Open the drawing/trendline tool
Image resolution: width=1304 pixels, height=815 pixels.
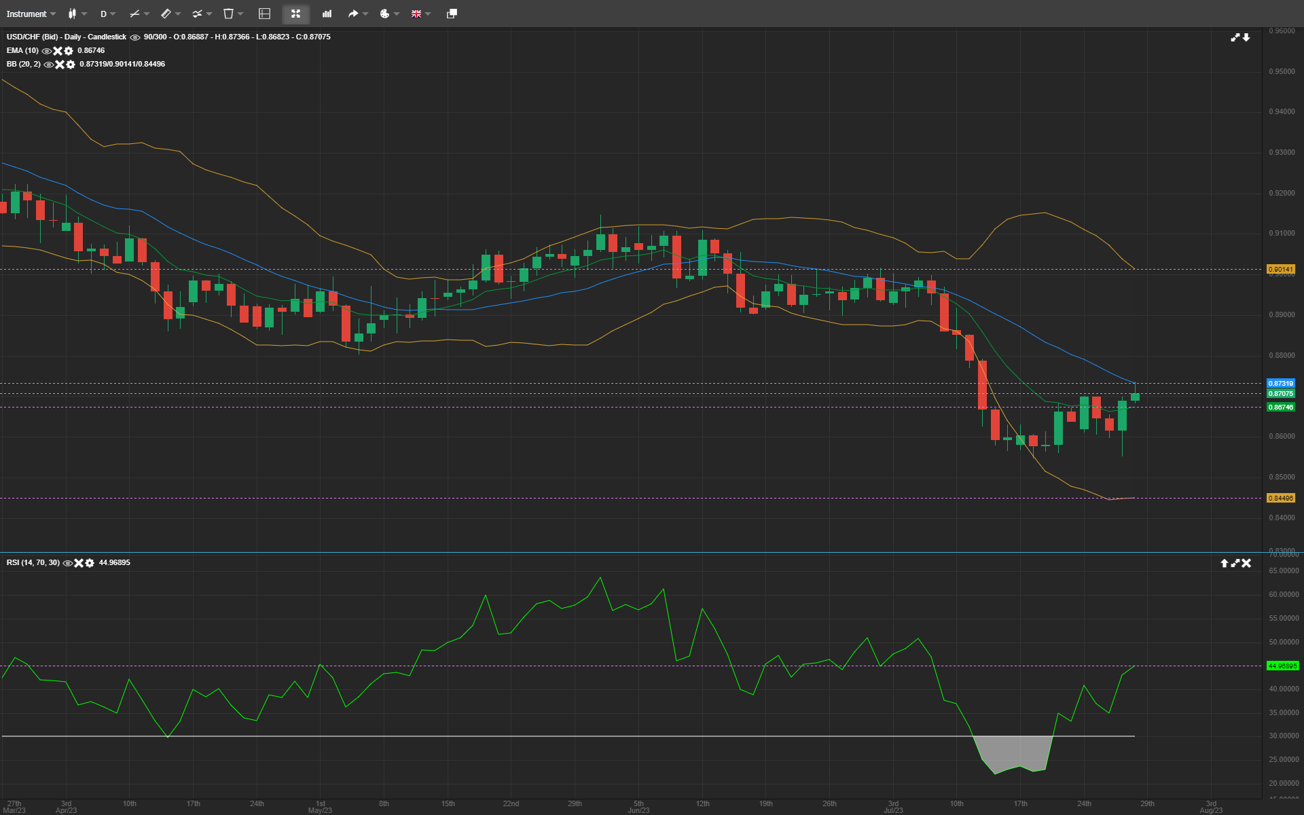pyautogui.click(x=136, y=14)
